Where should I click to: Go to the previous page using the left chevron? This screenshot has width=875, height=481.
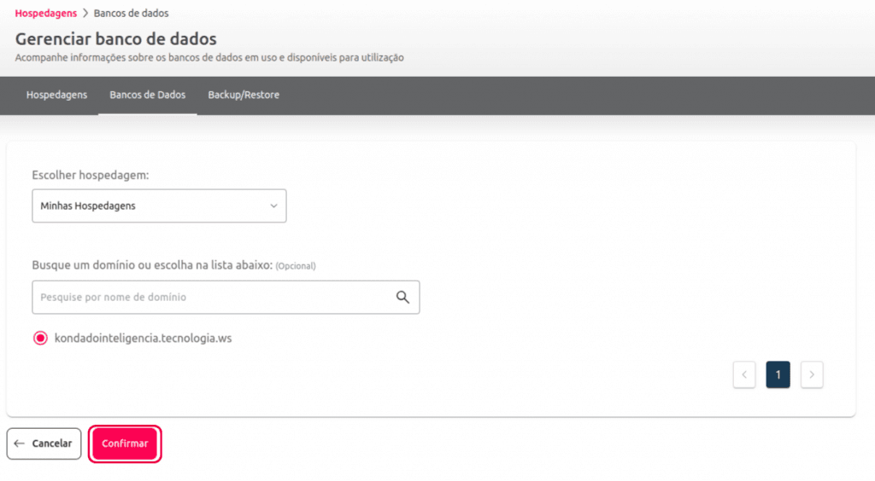point(743,374)
